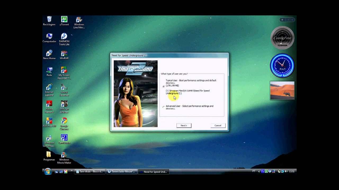Launch My Screen Recorder Pro shortcut
This screenshot has width=339, height=190.
coord(64,73)
